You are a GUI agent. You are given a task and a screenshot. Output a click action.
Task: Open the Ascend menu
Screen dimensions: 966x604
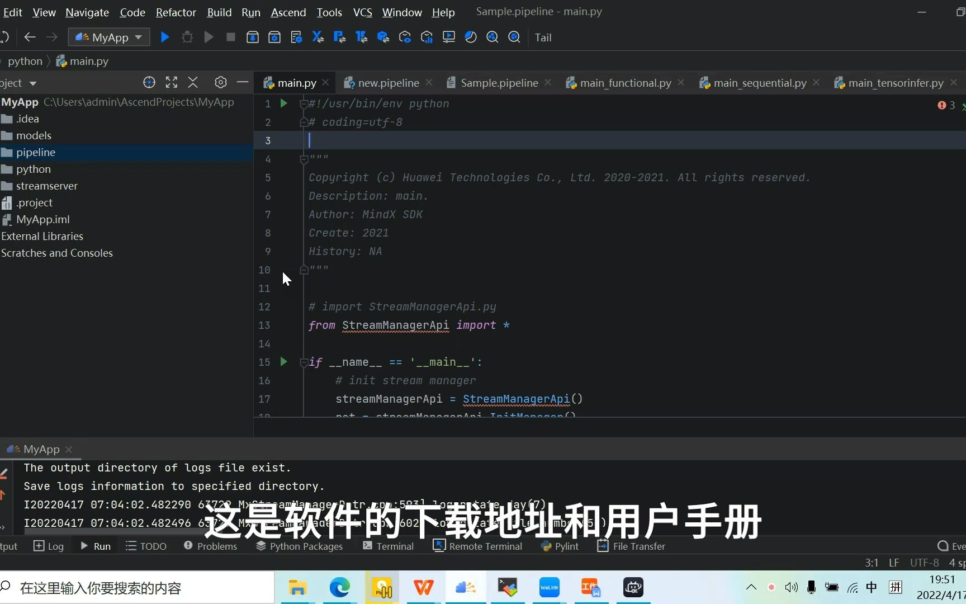288,12
